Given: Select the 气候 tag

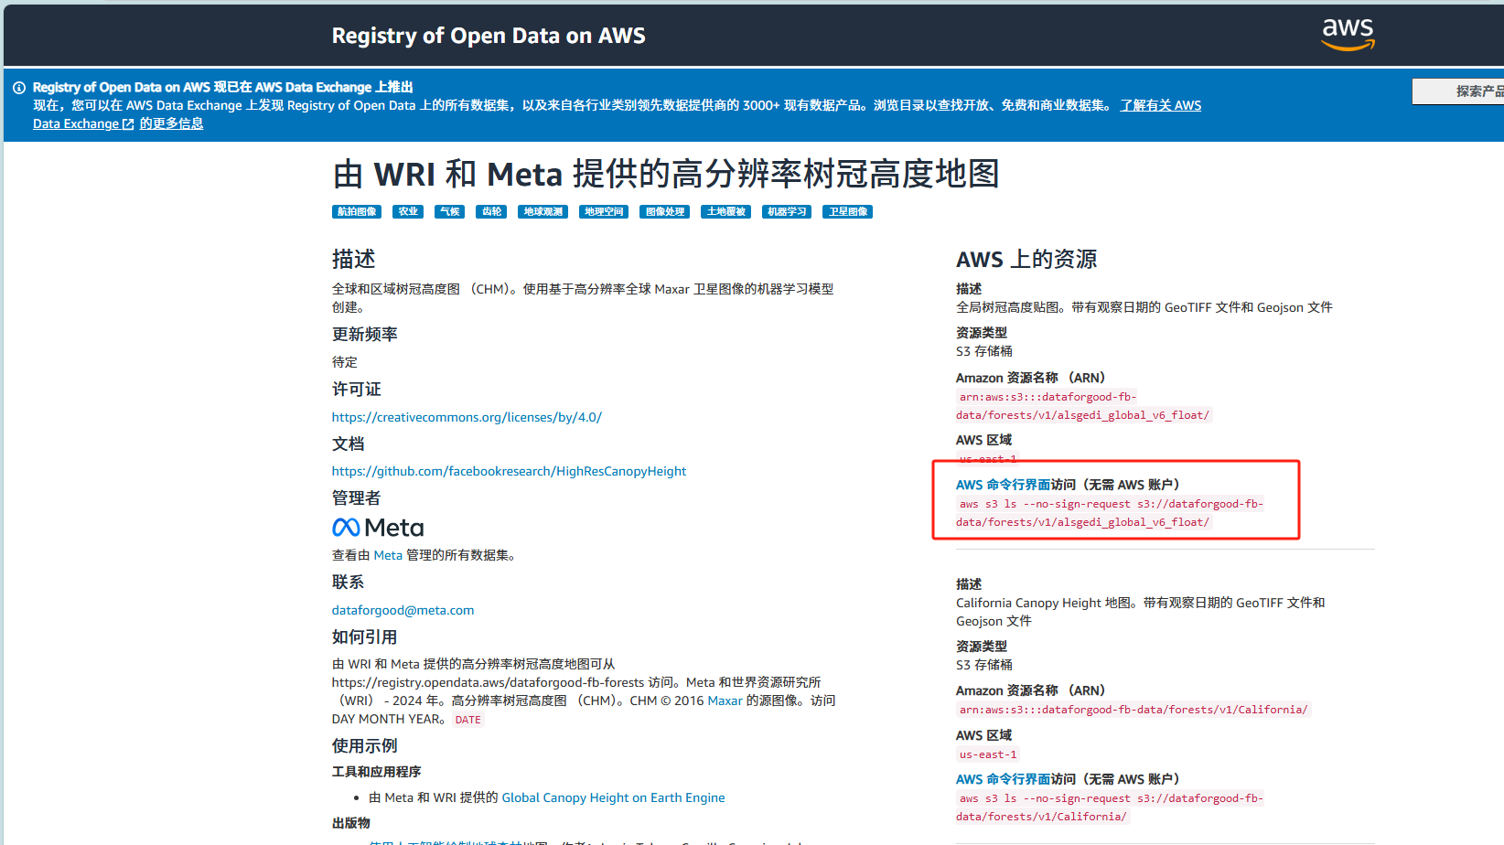Looking at the screenshot, I should (450, 211).
